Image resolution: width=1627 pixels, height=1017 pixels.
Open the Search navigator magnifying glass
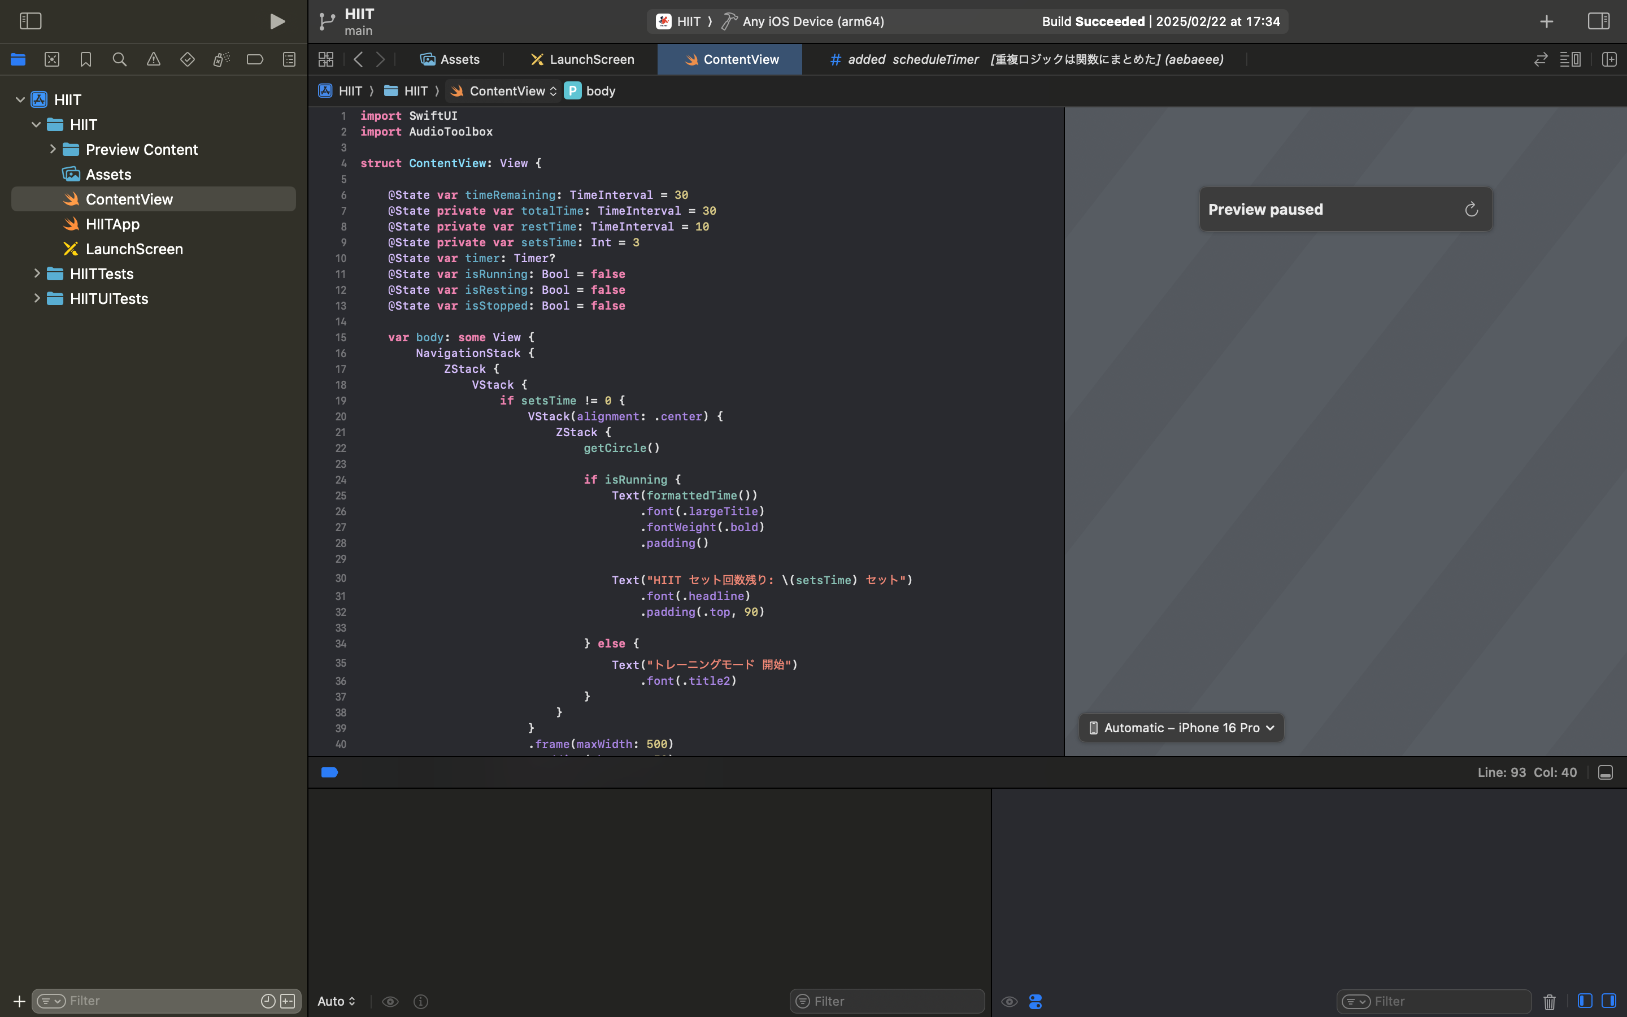pyautogui.click(x=120, y=59)
